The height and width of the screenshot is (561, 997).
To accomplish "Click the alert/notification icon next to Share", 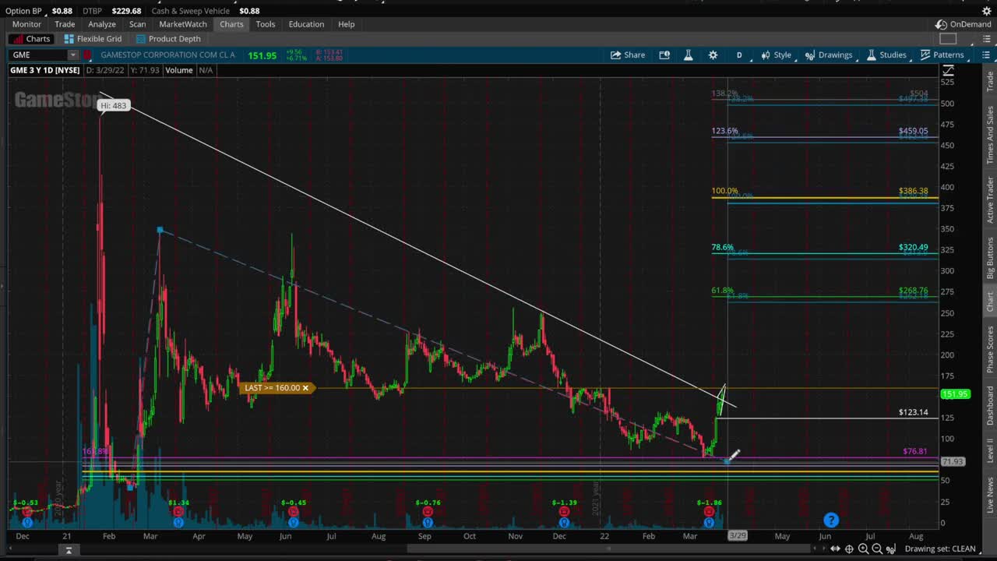I will click(x=664, y=55).
